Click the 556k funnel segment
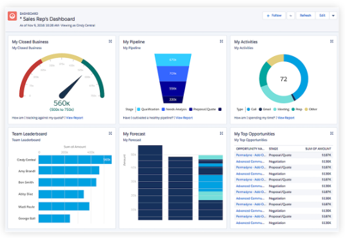Viewport: 345px width, 238px height. [x=173, y=89]
